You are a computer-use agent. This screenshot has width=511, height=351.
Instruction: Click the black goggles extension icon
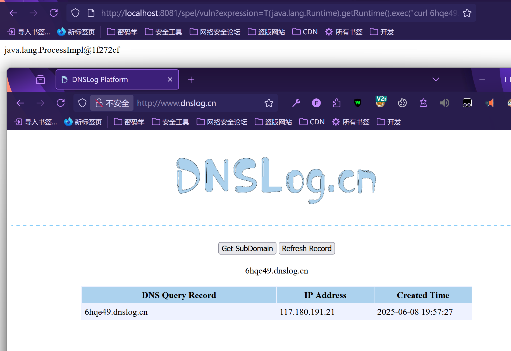467,103
